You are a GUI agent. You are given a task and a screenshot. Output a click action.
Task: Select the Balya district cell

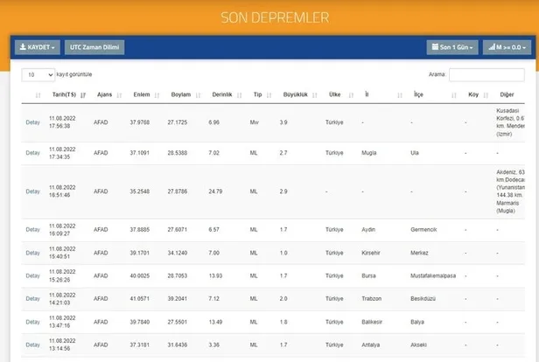pyautogui.click(x=417, y=322)
